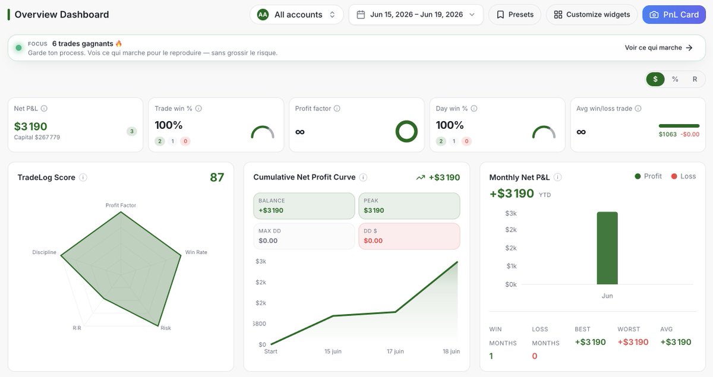This screenshot has width=713, height=377.
Task: Click the 6 trades gagnants headline
Action: 83,43
